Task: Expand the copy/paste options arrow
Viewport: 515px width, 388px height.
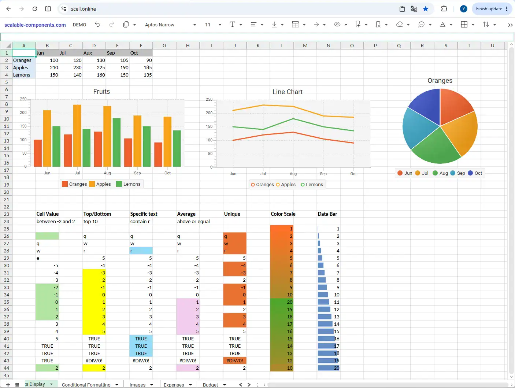Action: click(134, 25)
